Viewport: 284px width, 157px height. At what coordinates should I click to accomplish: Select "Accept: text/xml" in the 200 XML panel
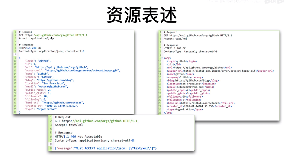pyautogui.click(x=175, y=39)
